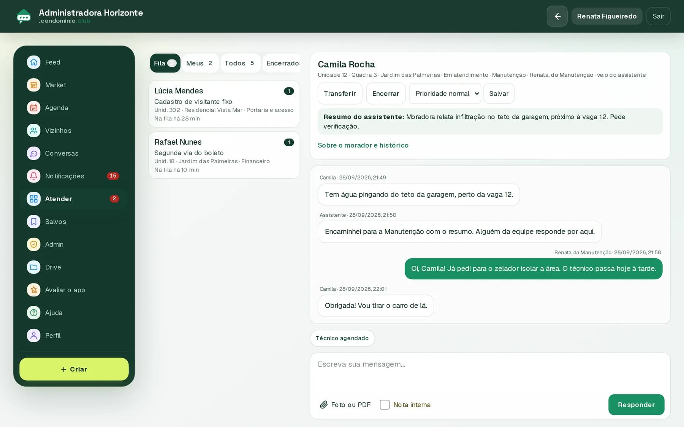Open the Admin shield icon
Image resolution: width=684 pixels, height=427 pixels.
[x=33, y=244]
